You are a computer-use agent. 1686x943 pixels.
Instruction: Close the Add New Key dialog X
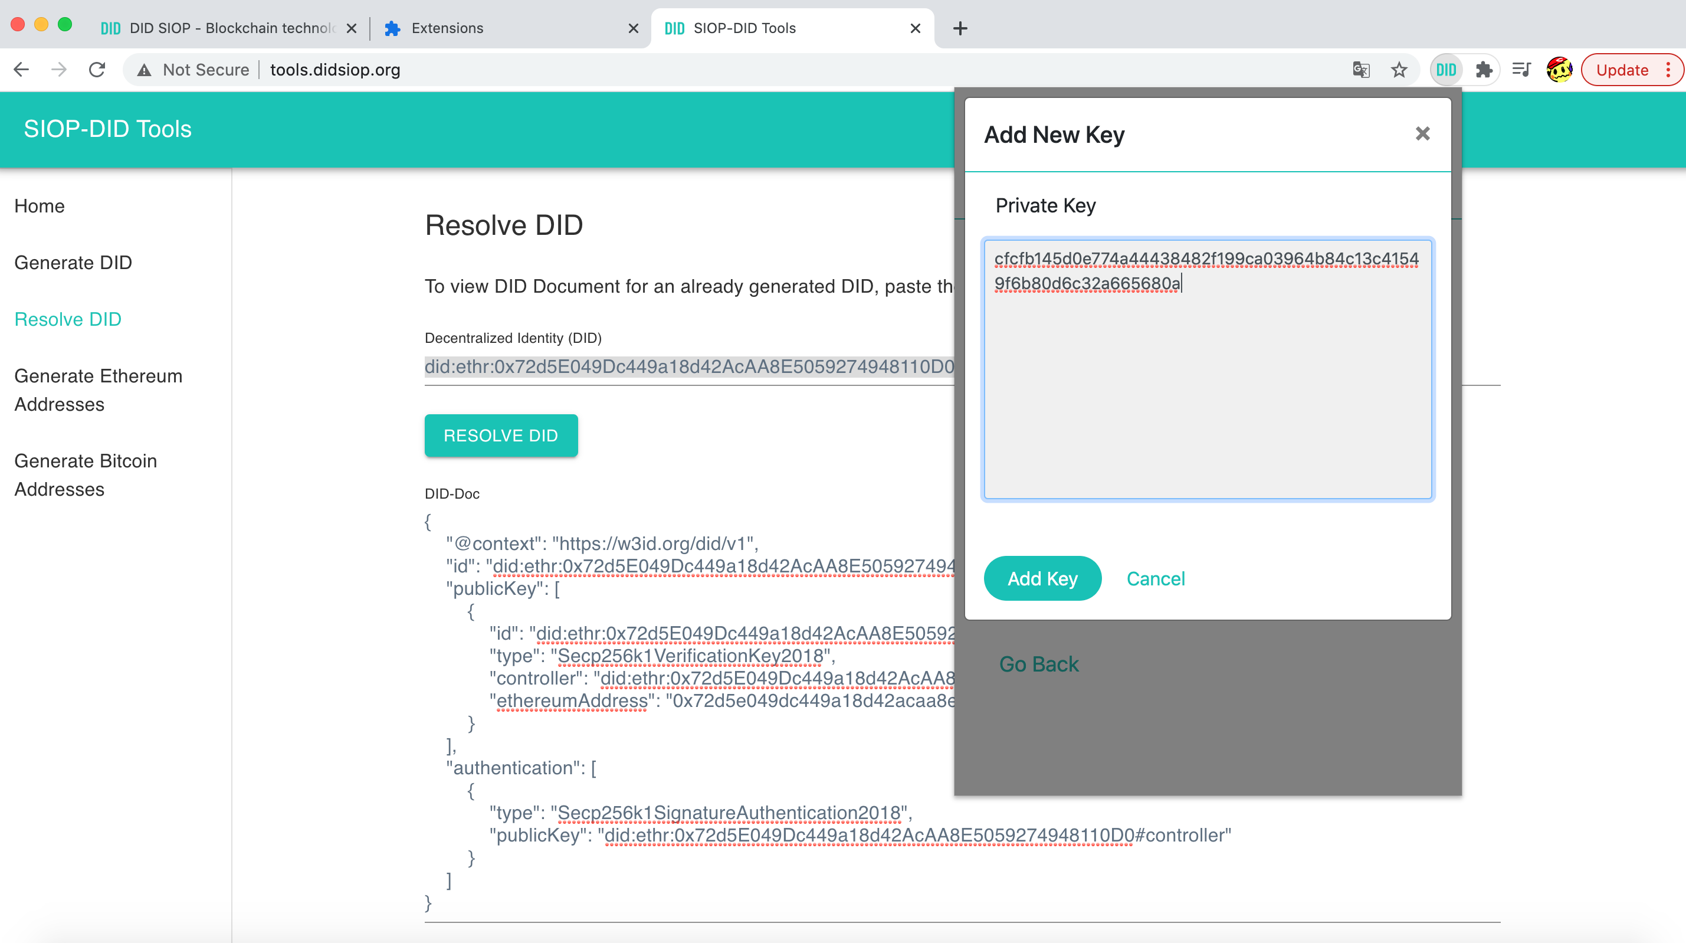click(1422, 134)
